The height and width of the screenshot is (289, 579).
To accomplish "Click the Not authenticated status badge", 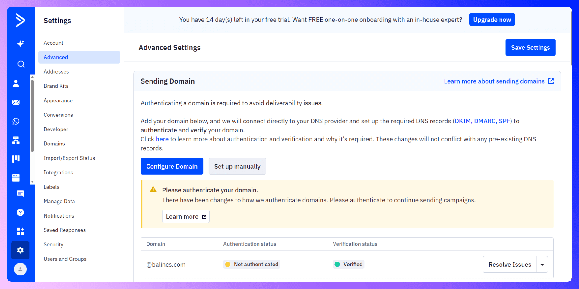I will point(252,264).
